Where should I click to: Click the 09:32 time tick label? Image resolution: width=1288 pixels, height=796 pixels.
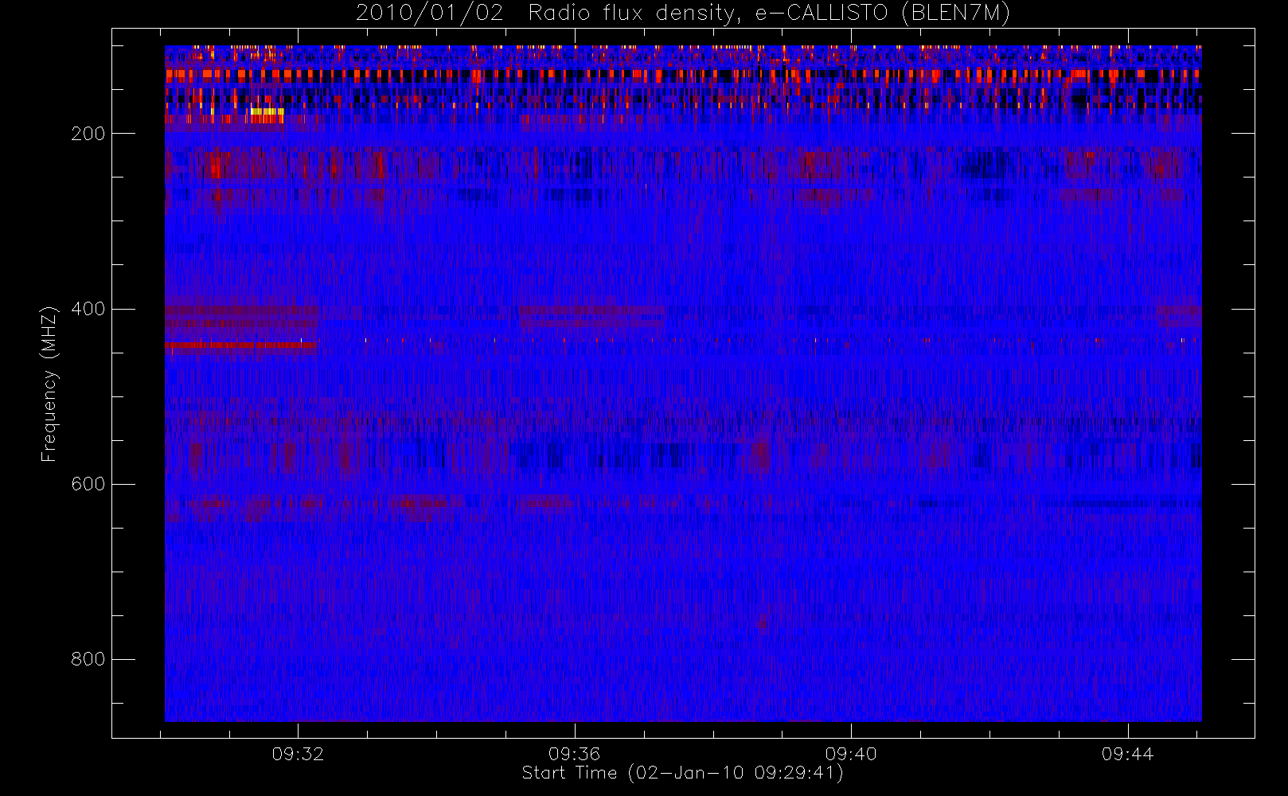(298, 754)
